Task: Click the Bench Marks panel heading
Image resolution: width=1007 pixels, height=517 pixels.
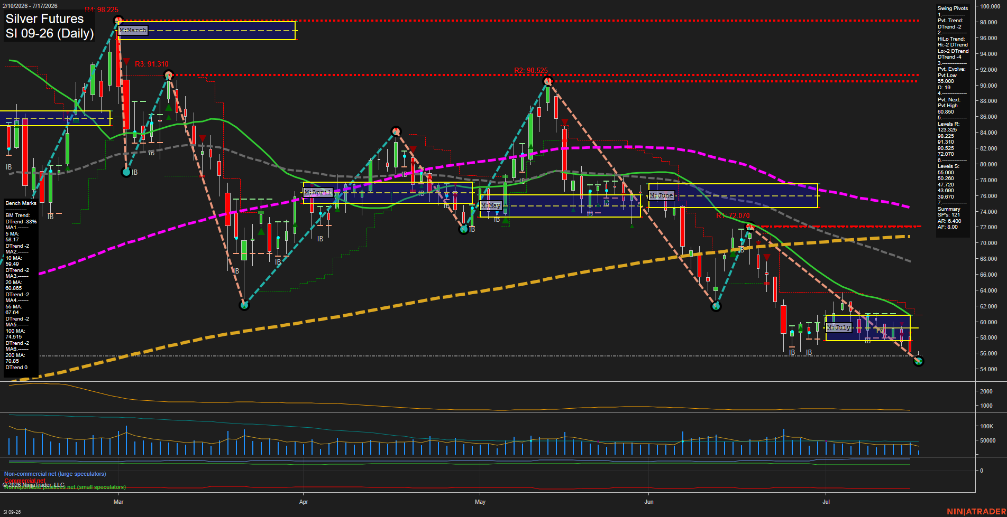Action: point(21,203)
